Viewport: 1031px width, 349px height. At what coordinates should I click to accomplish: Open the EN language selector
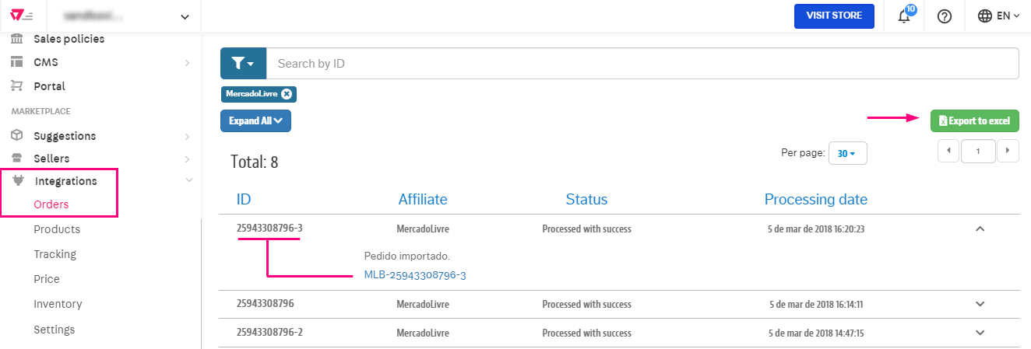[x=999, y=16]
